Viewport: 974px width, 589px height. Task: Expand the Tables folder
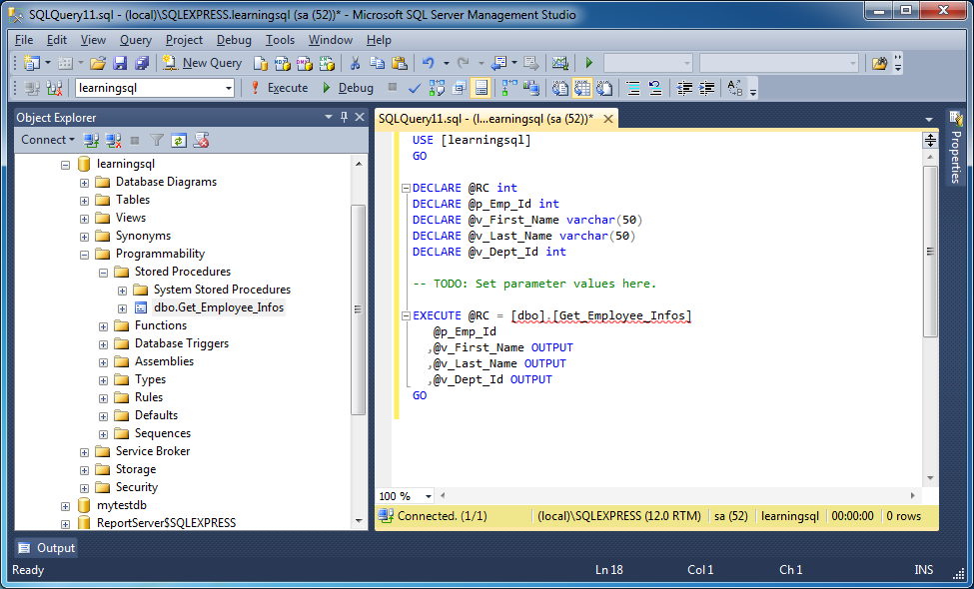[x=85, y=201]
